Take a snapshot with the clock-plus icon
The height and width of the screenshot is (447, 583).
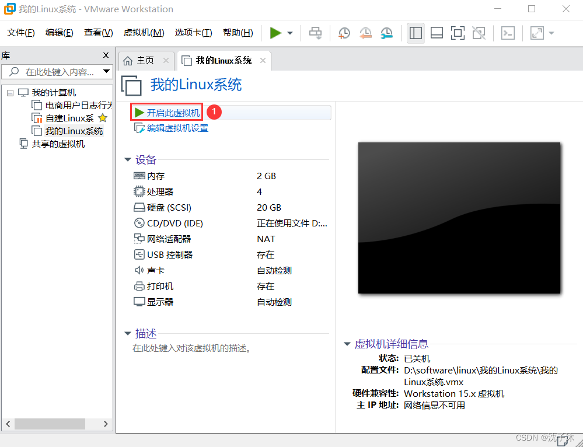344,33
